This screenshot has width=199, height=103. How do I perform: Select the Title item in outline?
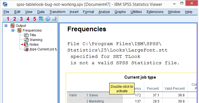(x=33, y=35)
